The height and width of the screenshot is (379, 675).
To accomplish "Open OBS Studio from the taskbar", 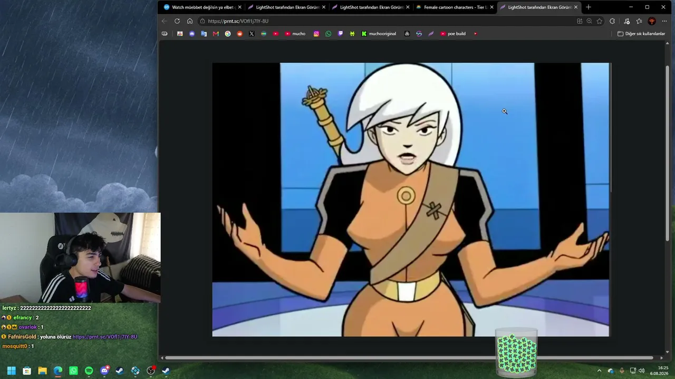I will tap(151, 371).
